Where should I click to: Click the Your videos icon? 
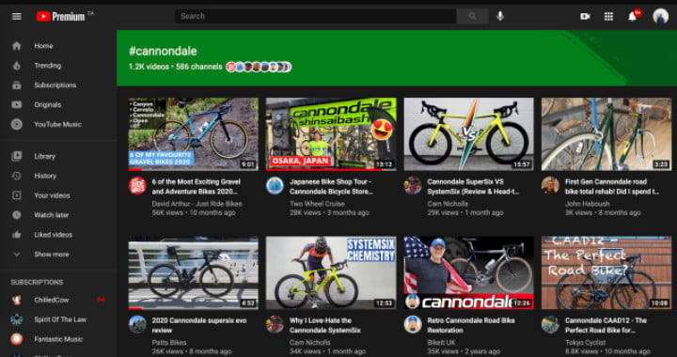(x=16, y=195)
